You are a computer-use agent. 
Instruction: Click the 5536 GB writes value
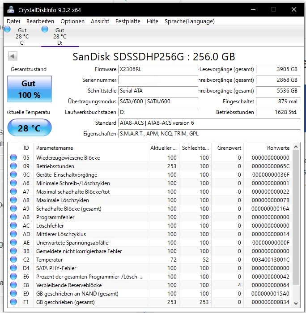pos(278,91)
